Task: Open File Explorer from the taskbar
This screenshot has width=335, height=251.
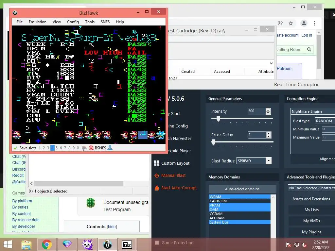Action: click(x=26, y=244)
